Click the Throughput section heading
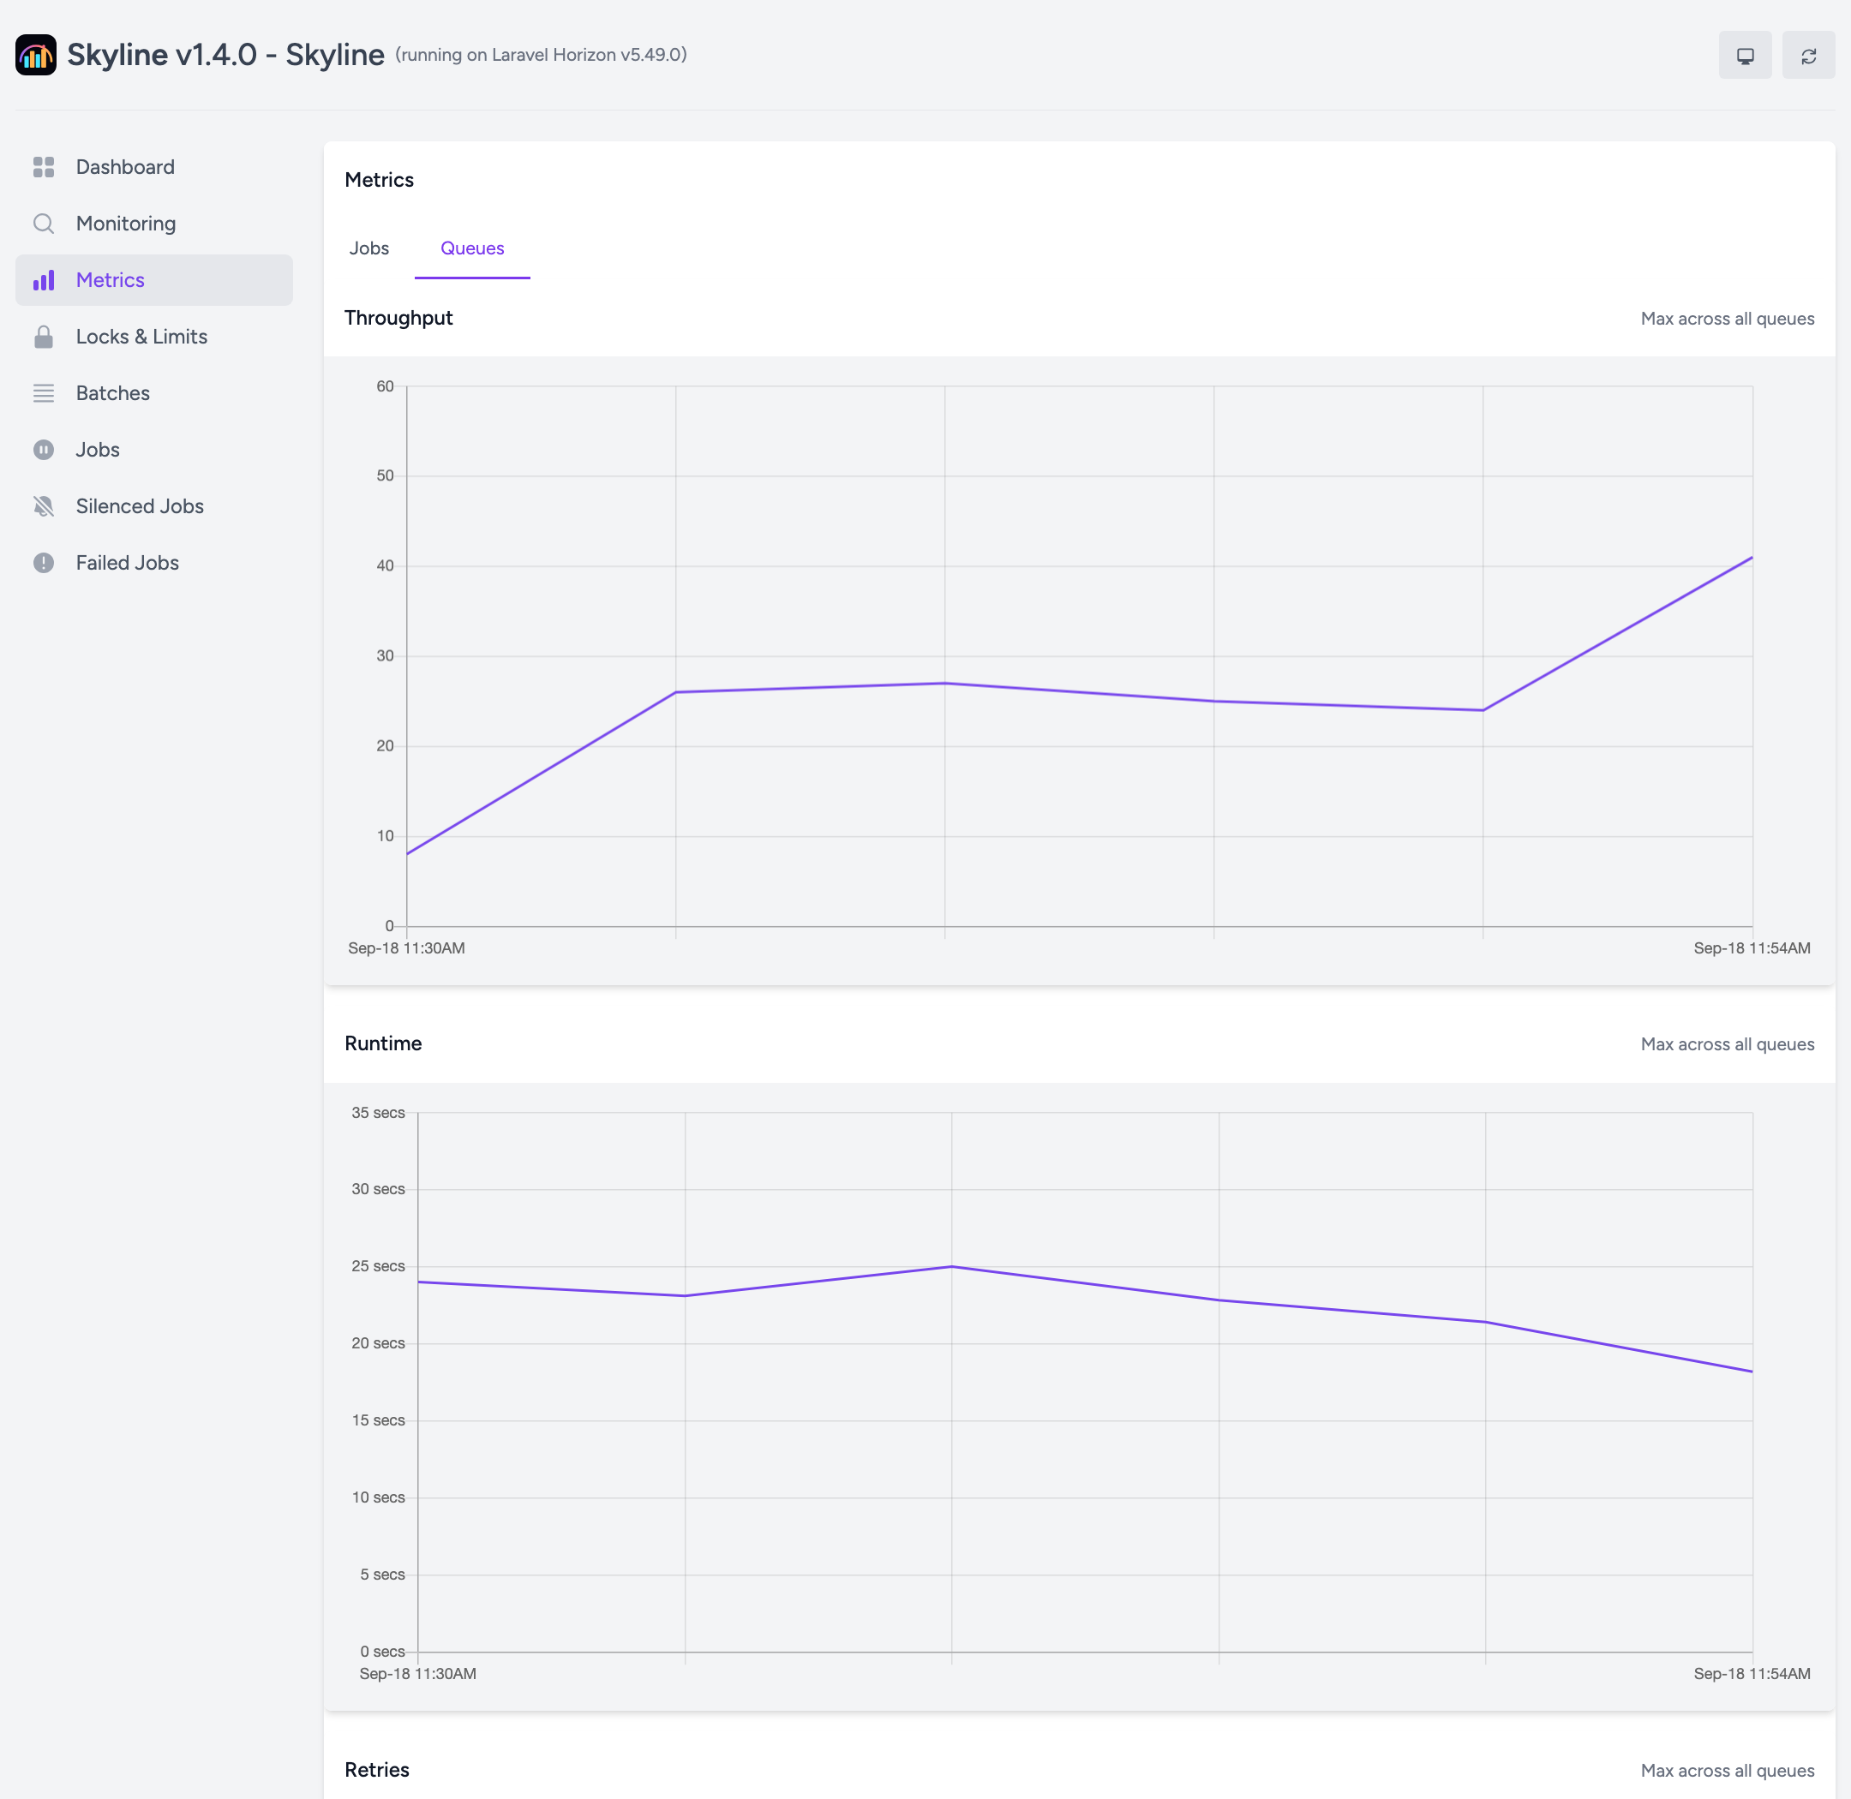This screenshot has width=1851, height=1799. pyautogui.click(x=398, y=319)
